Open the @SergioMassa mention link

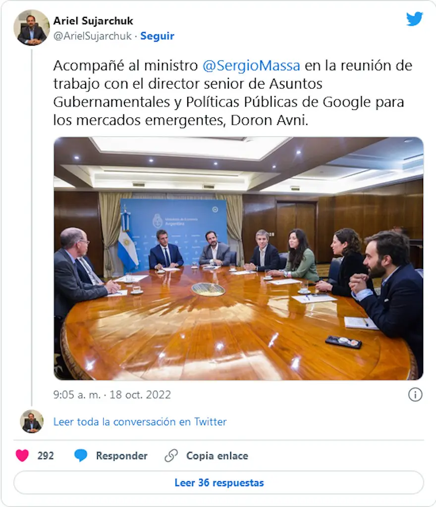[x=251, y=66]
